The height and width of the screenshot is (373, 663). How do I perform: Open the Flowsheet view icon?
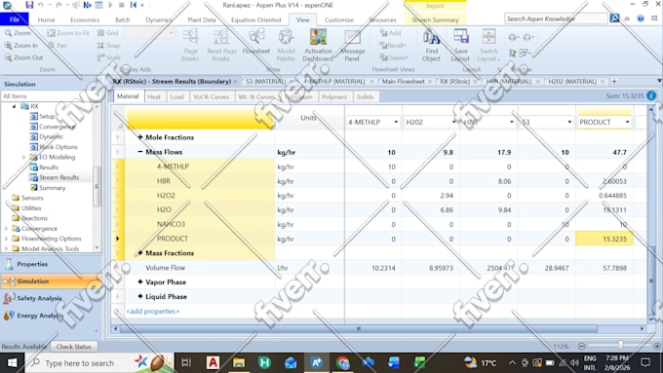(x=256, y=42)
